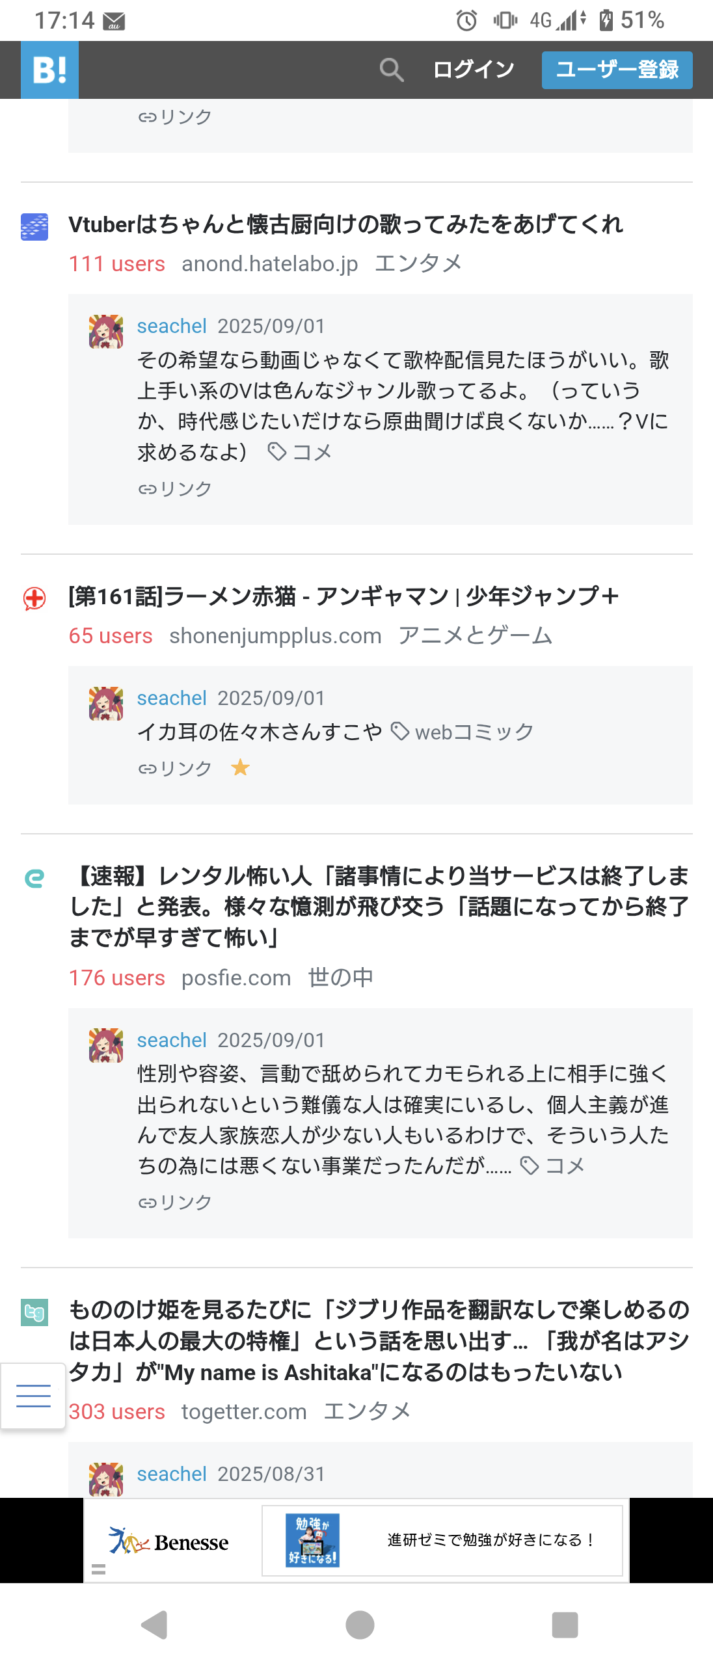Open the floating hamburger menu button
This screenshot has height=1665, width=713.
(x=33, y=1396)
